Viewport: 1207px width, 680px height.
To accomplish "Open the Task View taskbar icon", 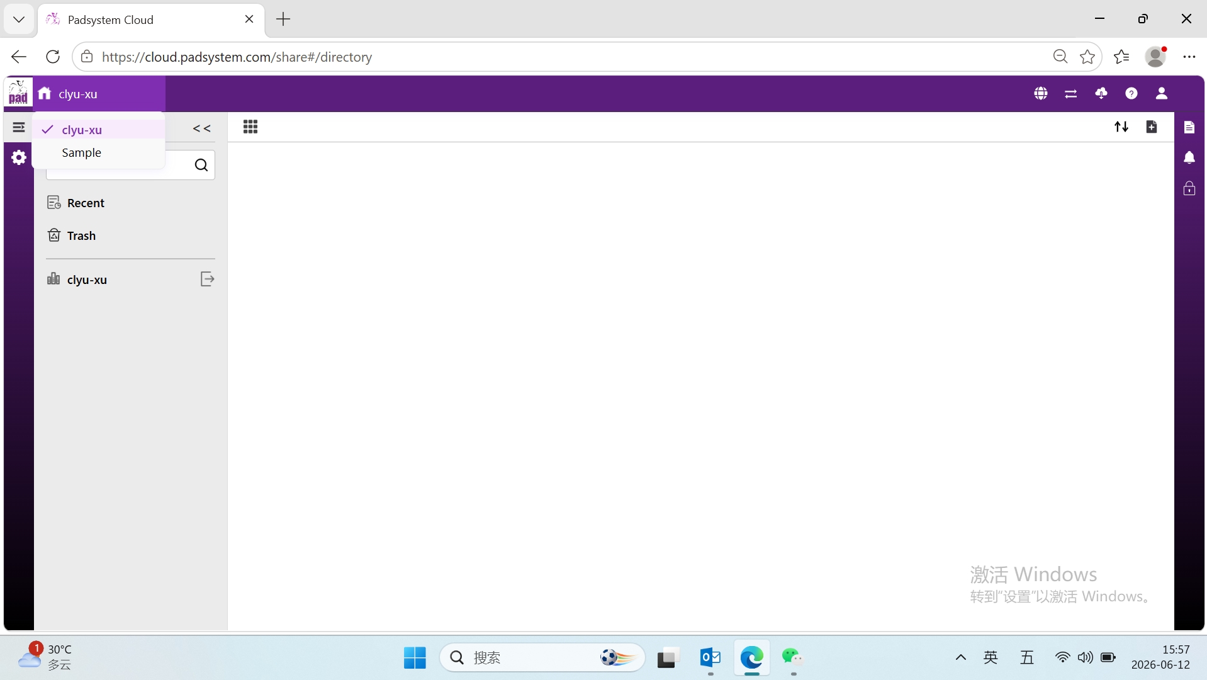I will [x=668, y=658].
